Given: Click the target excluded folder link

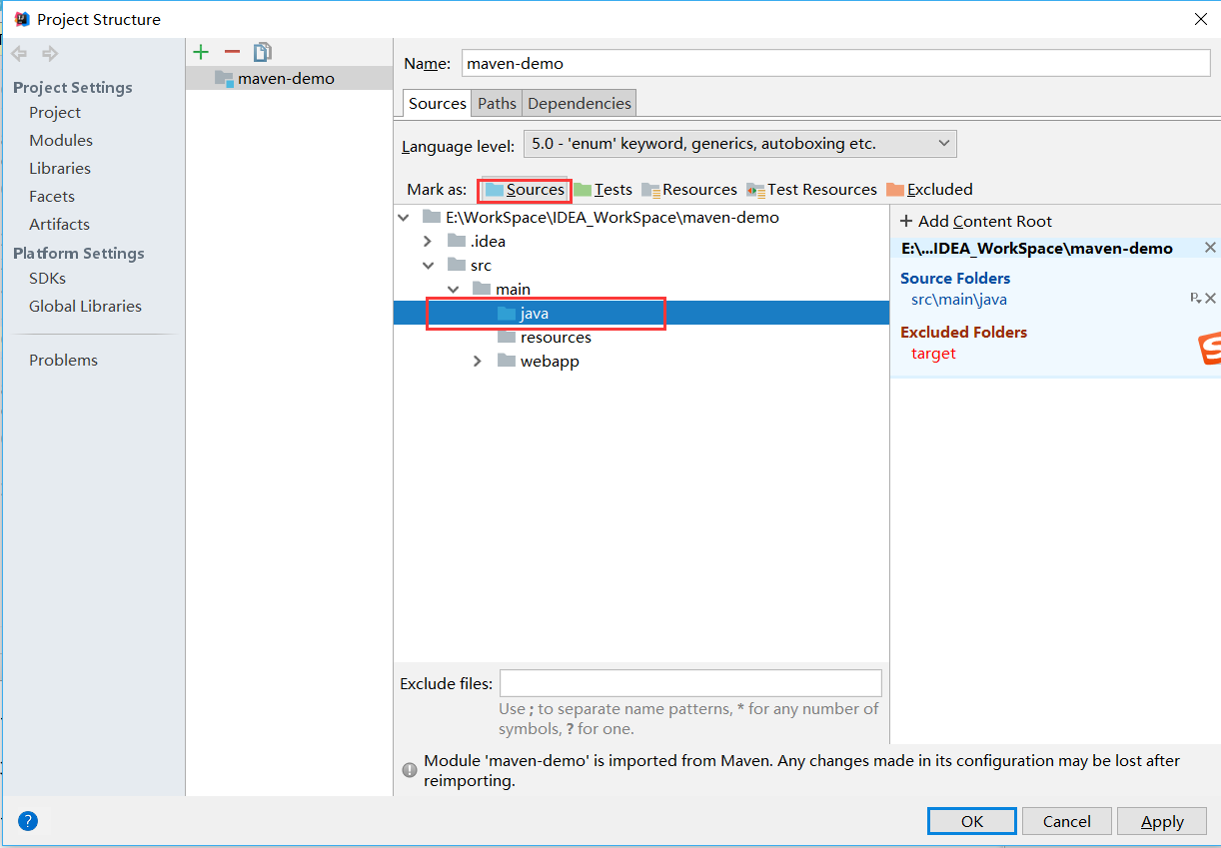Looking at the screenshot, I should click(933, 354).
